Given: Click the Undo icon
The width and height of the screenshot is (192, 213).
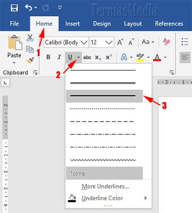Looking at the screenshot, I should pyautogui.click(x=29, y=7).
